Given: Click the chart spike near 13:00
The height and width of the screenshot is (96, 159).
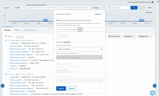Looking at the screenshot, I should coord(139,19).
